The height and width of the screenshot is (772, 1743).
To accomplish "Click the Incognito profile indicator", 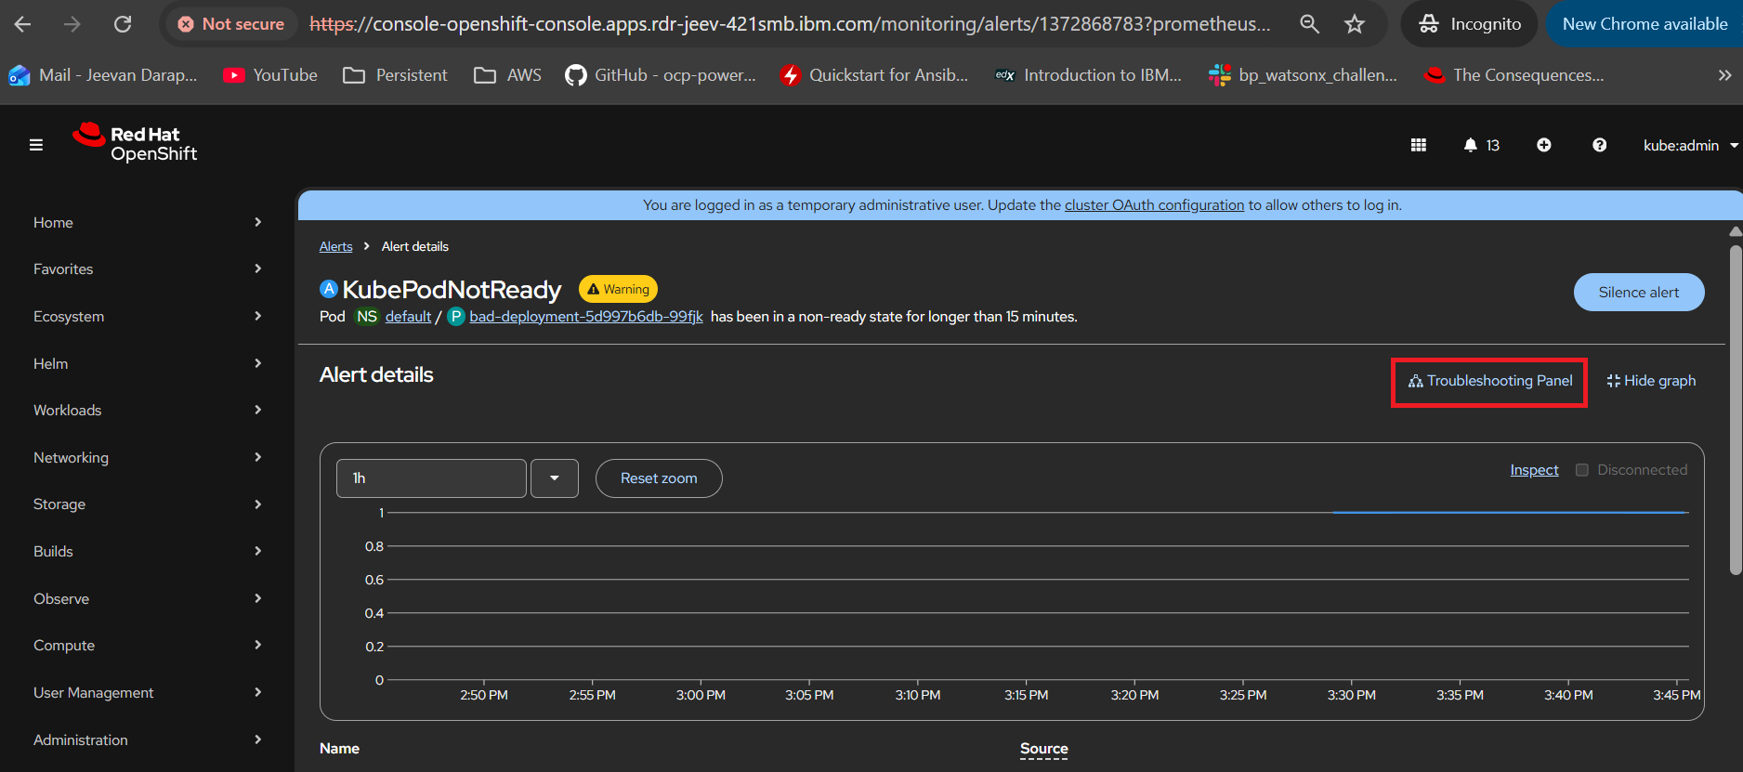I will [1470, 24].
